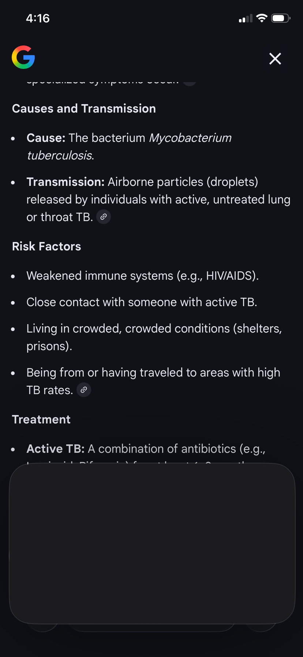Image resolution: width=303 pixels, height=657 pixels.
Task: Tap the 4:16 clock in status bar
Action: 38,18
